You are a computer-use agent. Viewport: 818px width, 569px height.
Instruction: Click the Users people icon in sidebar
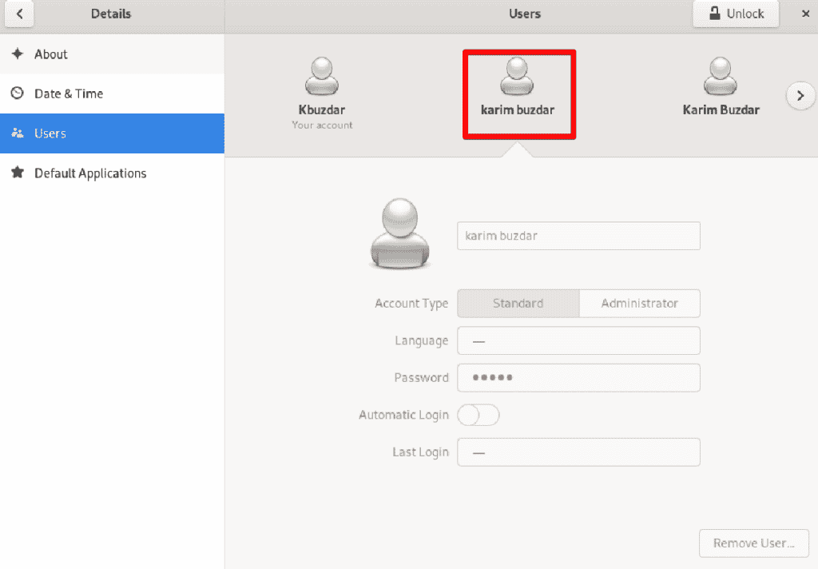coord(18,133)
